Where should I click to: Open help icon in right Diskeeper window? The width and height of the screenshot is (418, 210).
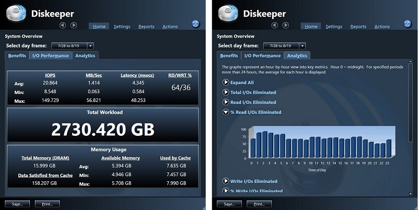click(x=408, y=24)
